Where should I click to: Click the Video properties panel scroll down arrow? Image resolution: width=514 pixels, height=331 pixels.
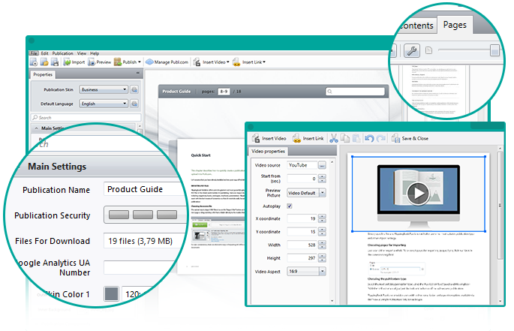[x=332, y=301]
